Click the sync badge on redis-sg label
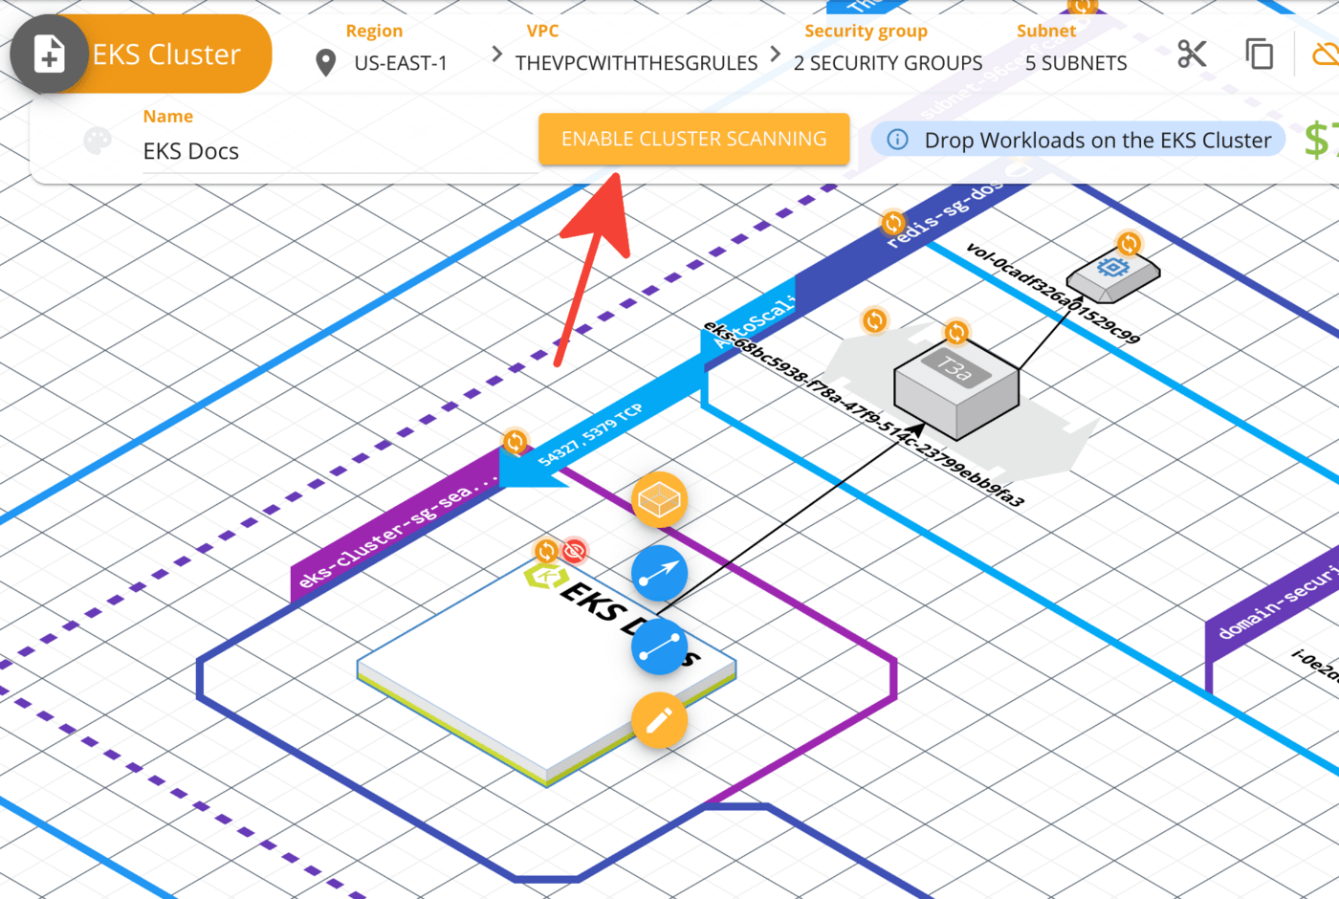The image size is (1339, 899). point(893,224)
